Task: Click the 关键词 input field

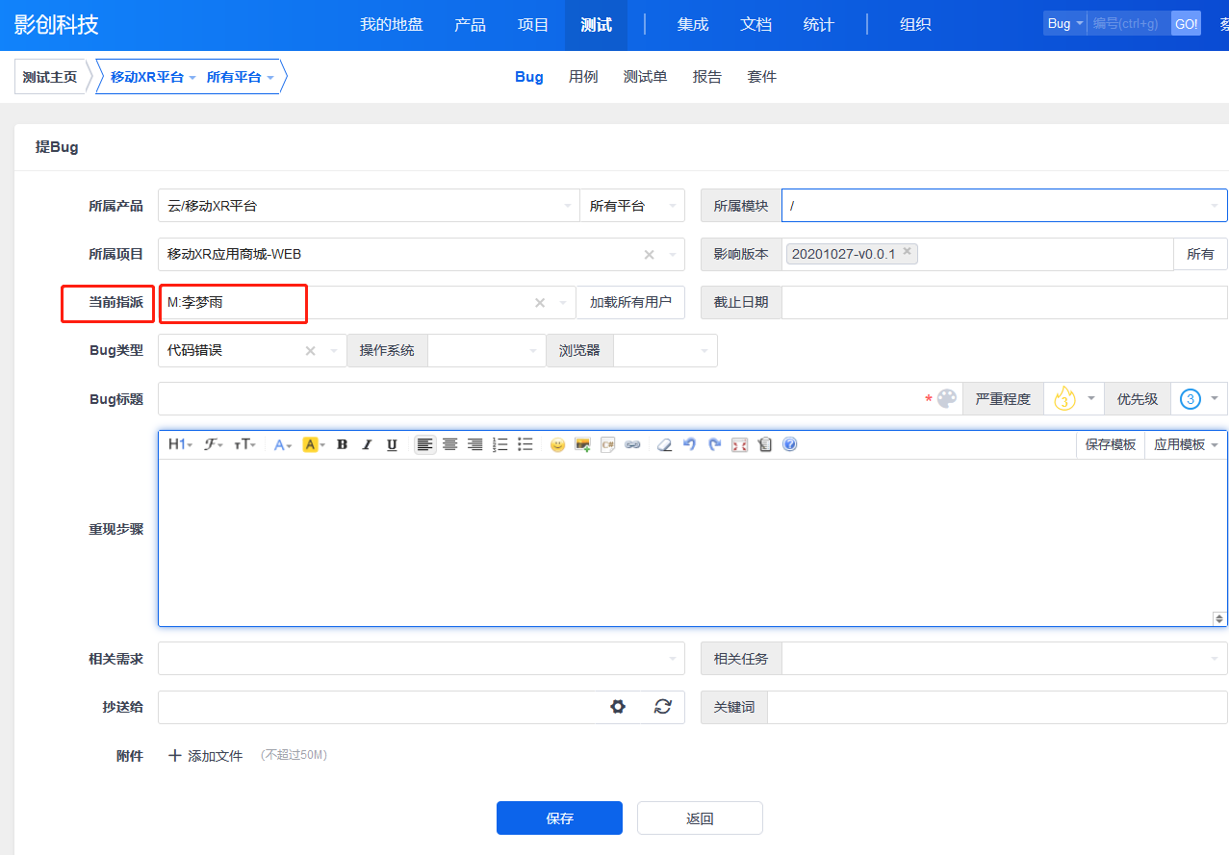Action: point(997,707)
